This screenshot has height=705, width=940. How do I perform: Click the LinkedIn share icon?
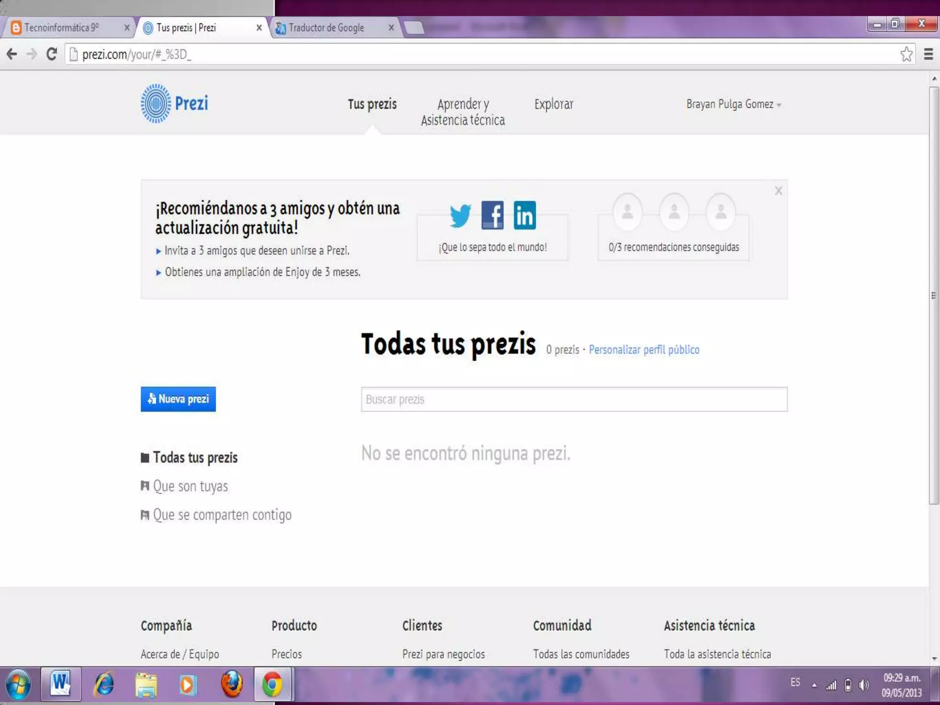pos(525,215)
